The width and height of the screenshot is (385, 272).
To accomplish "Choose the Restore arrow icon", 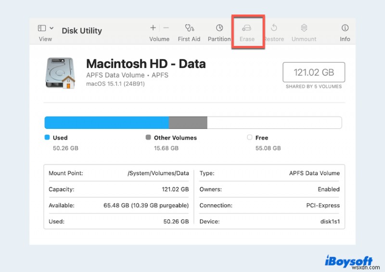I will [274, 28].
